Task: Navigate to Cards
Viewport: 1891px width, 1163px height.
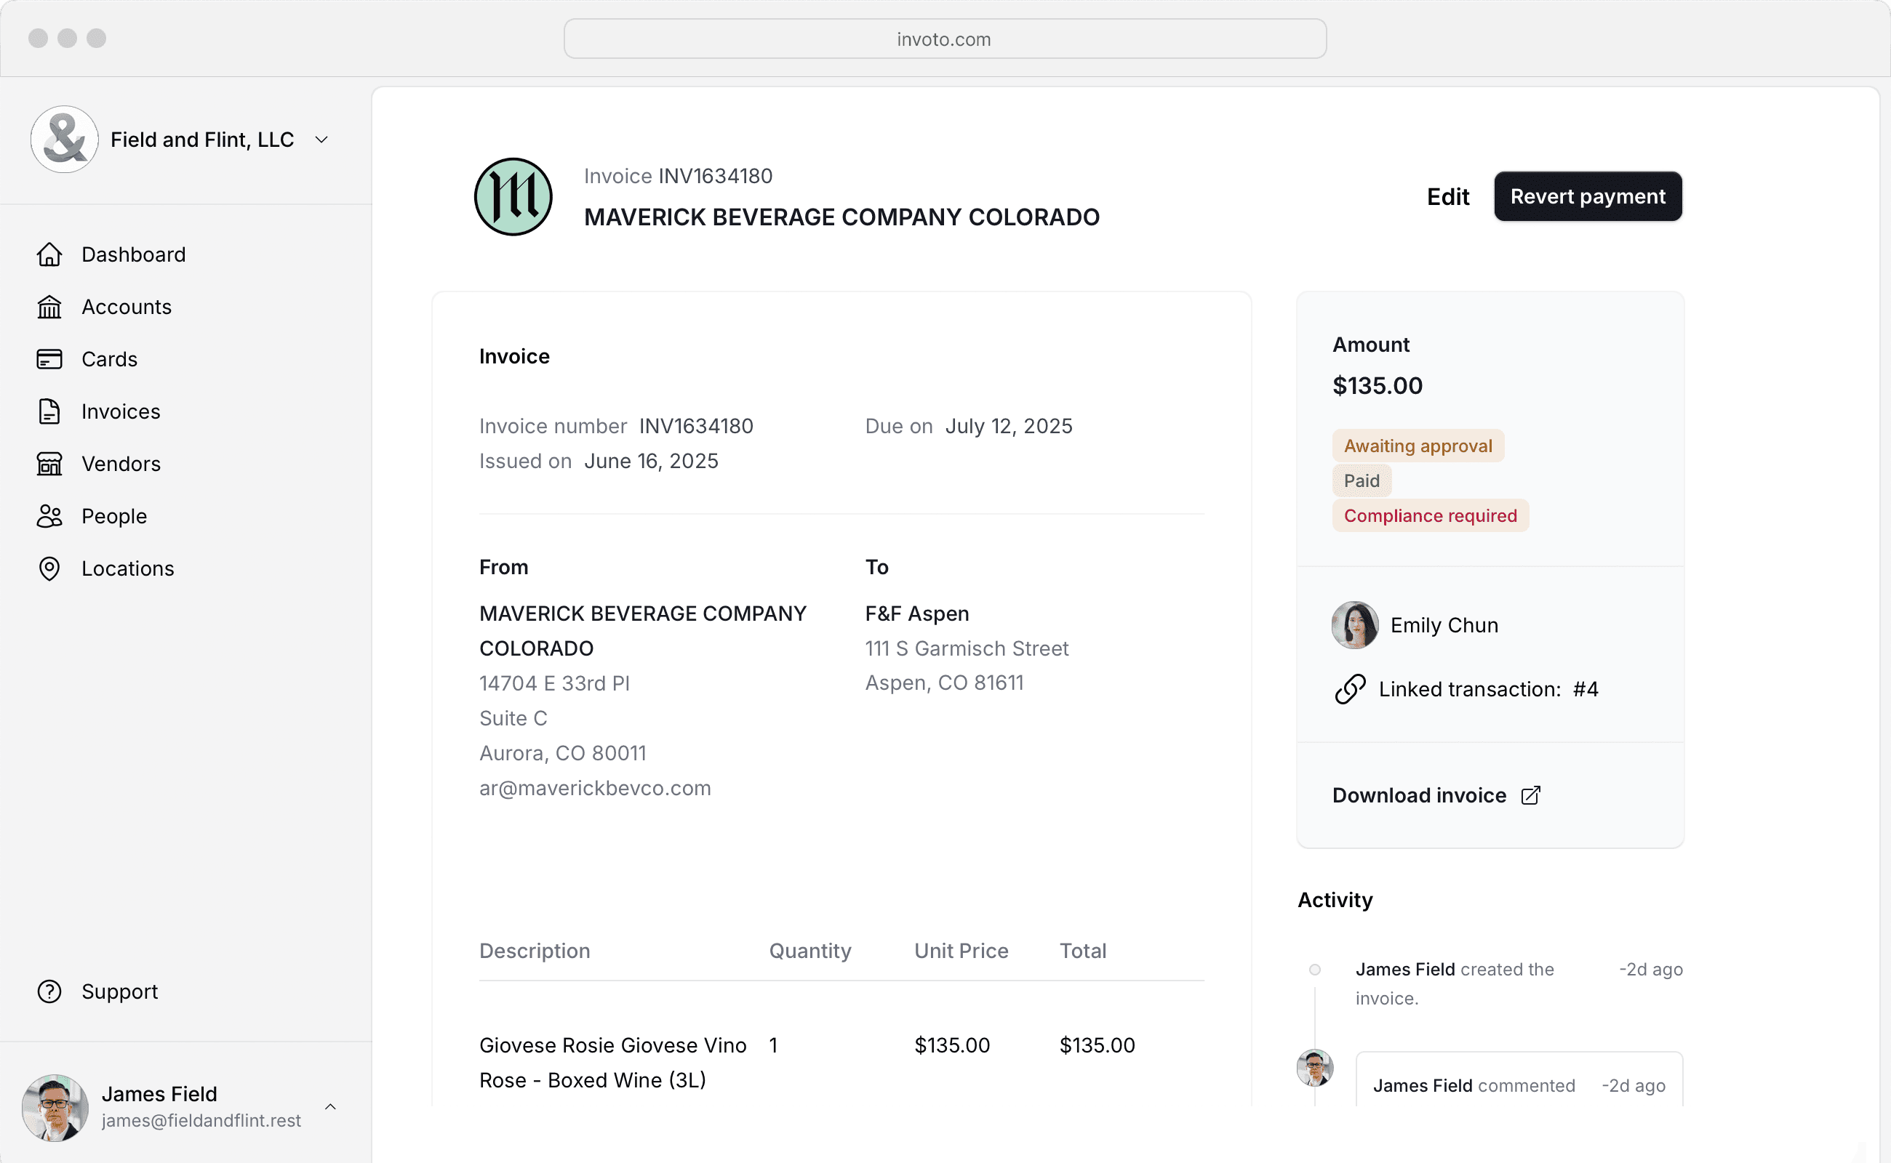Action: click(109, 359)
